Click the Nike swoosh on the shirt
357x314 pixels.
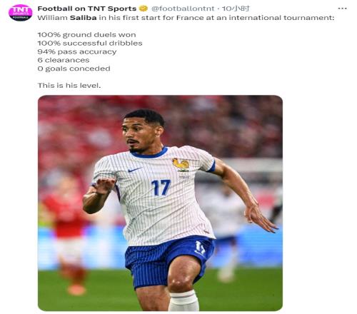pos(134,170)
